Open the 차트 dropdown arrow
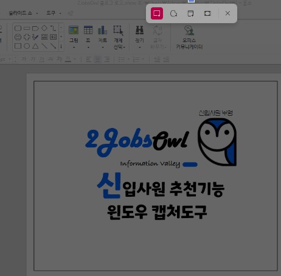The width and height of the screenshot is (281, 276). 103,48
